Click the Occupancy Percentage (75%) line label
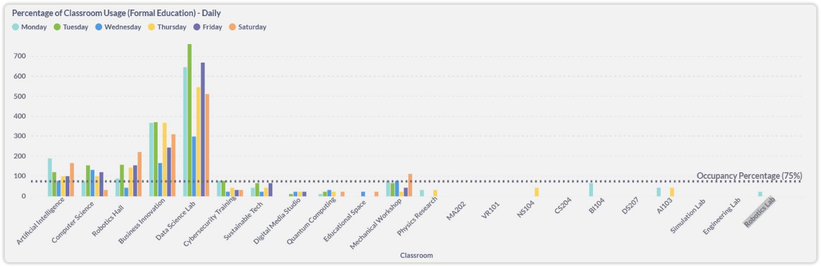821x267 pixels. pos(749,176)
